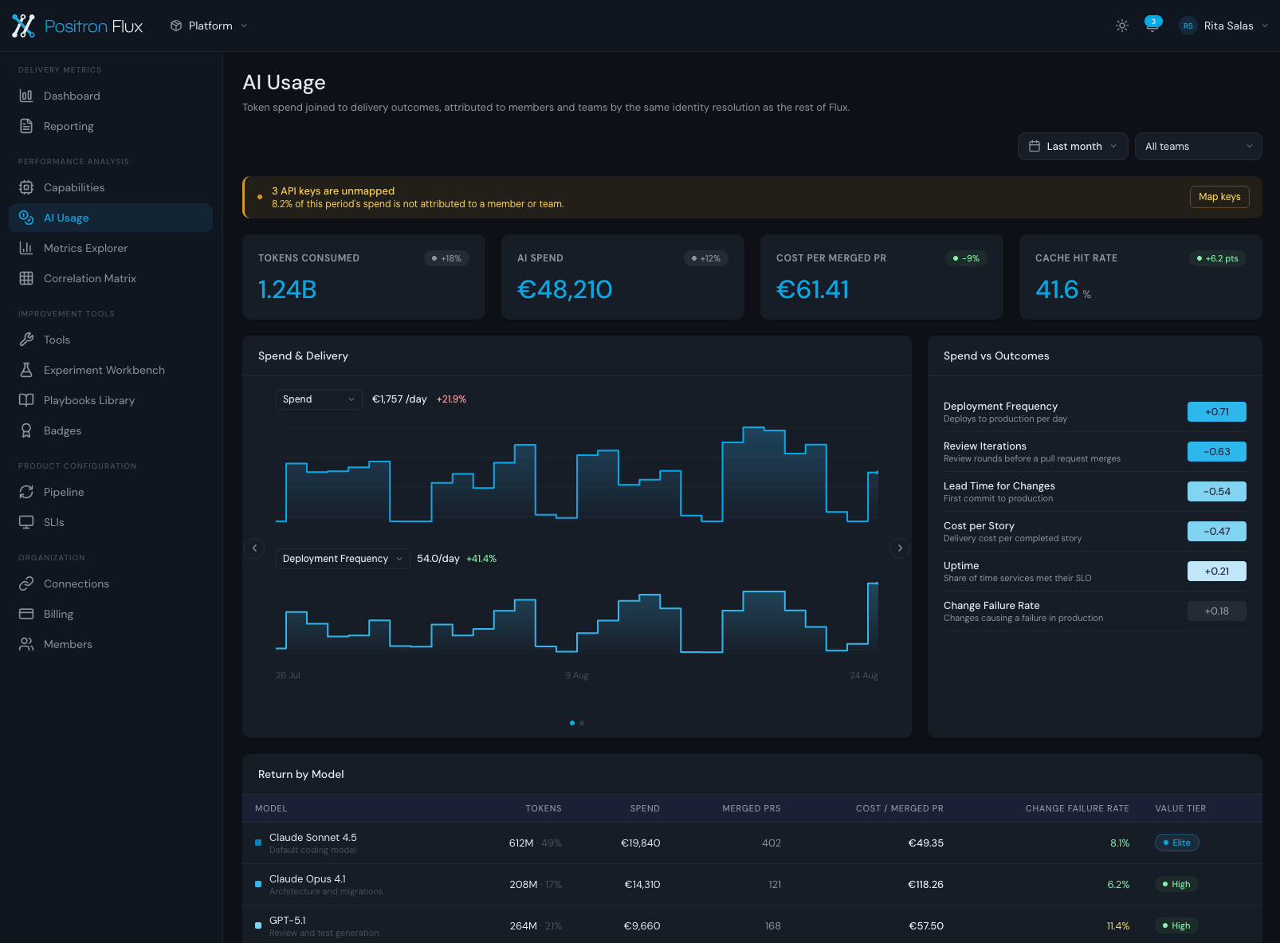Click the TOKENS column header

[x=544, y=808]
